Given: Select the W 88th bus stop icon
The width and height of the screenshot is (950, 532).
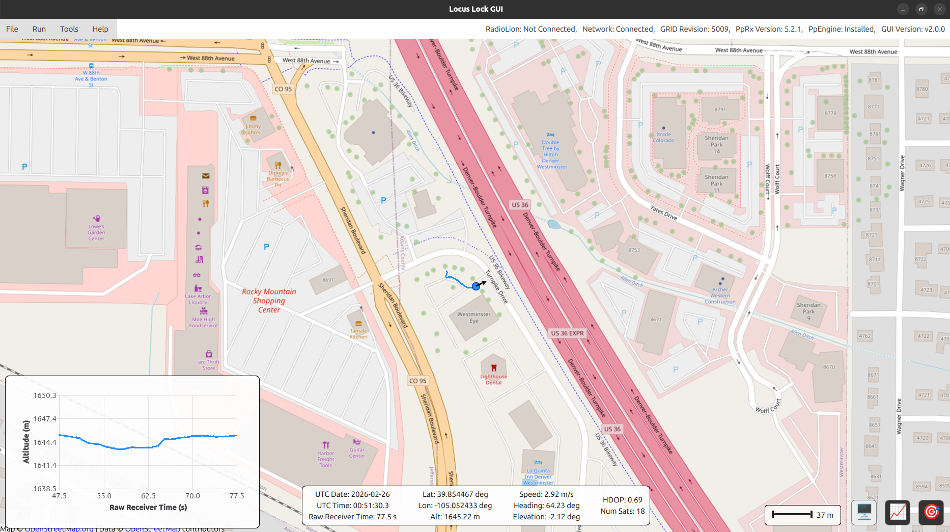Looking at the screenshot, I should coord(91,66).
